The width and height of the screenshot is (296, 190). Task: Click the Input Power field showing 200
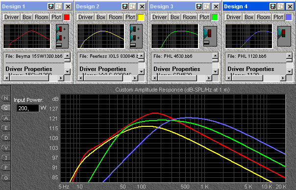(28, 108)
